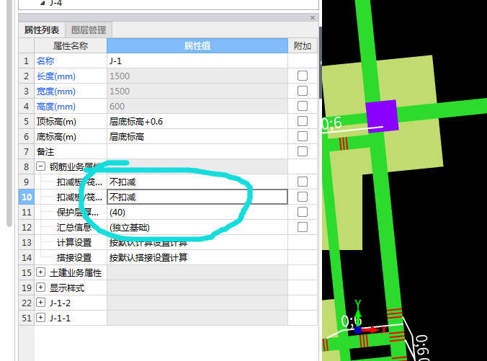Click the 顶标高(m) property label
This screenshot has height=361, width=487.
tap(56, 122)
